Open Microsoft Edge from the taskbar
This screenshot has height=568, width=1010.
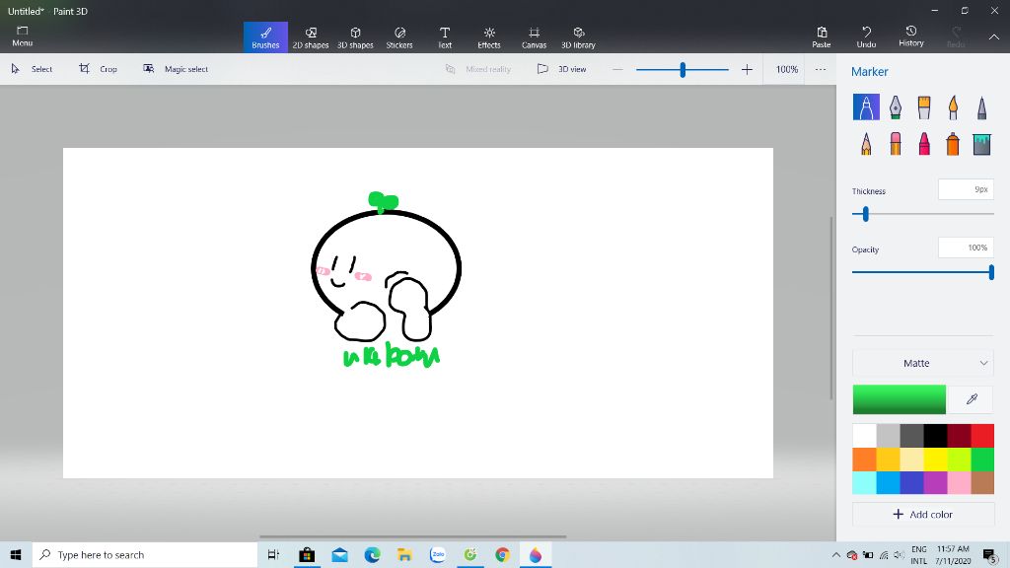click(372, 554)
